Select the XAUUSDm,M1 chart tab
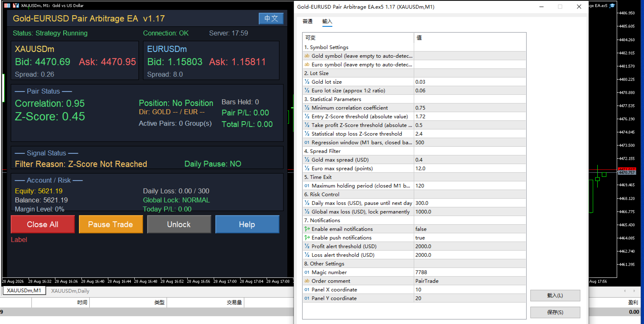The height and width of the screenshot is (324, 644). click(24, 291)
